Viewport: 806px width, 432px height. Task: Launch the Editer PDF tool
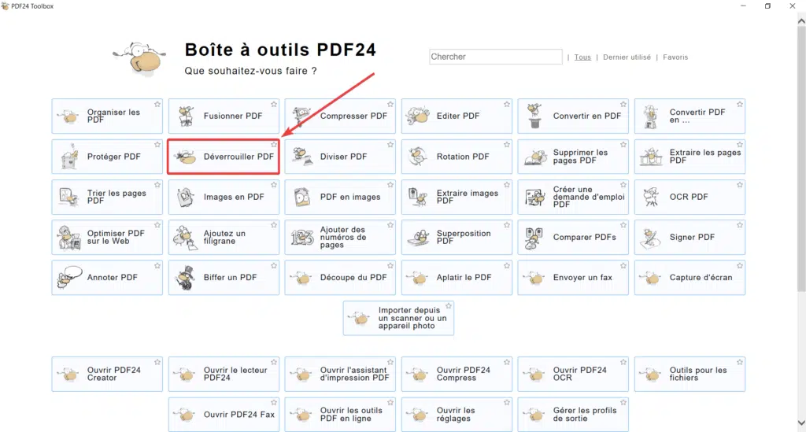pos(457,116)
